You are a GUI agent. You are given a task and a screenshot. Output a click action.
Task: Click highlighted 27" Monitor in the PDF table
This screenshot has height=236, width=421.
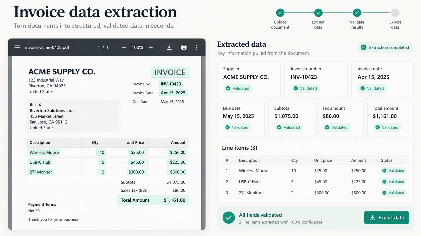(41, 172)
